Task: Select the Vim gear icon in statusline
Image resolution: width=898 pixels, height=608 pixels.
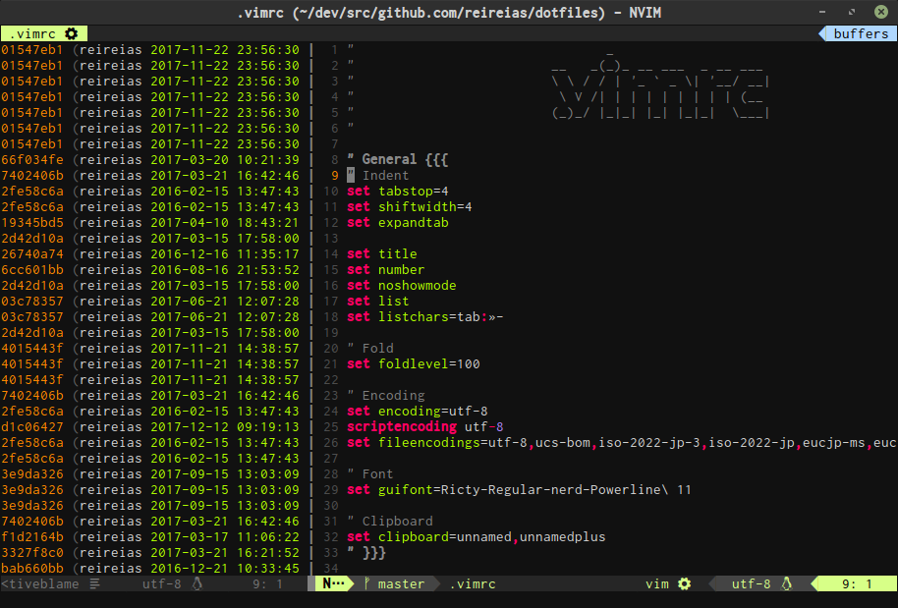Action: [684, 582]
